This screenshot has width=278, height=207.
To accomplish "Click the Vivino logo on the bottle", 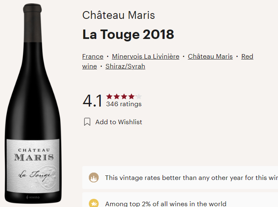I will pyautogui.click(x=33, y=197).
